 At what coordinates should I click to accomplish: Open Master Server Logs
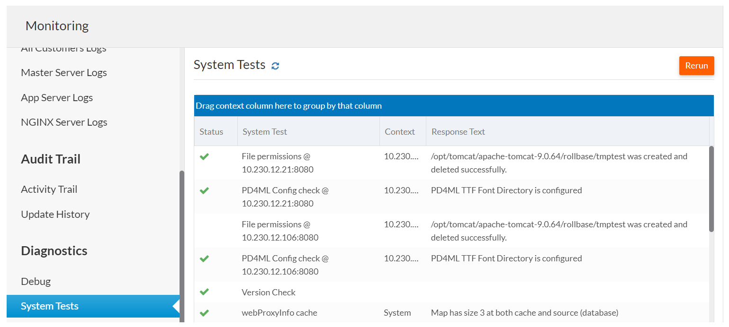(64, 73)
